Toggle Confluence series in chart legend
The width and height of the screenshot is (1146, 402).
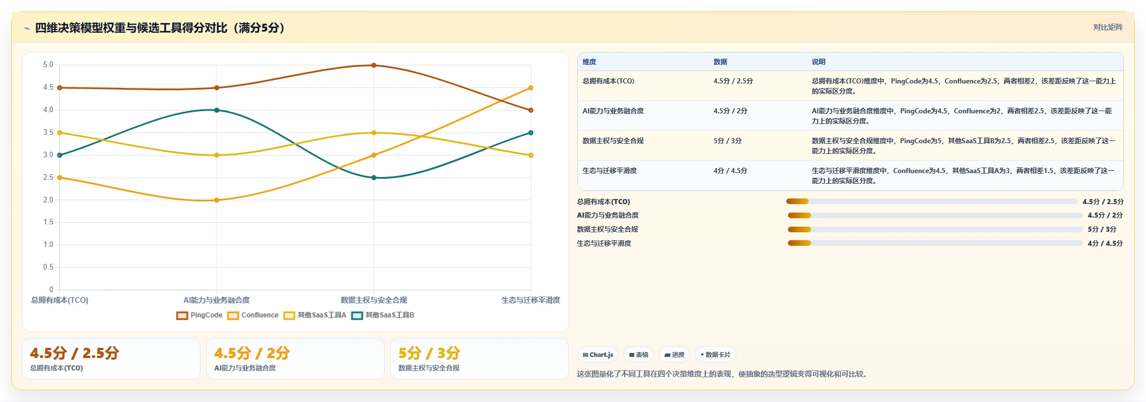point(253,315)
